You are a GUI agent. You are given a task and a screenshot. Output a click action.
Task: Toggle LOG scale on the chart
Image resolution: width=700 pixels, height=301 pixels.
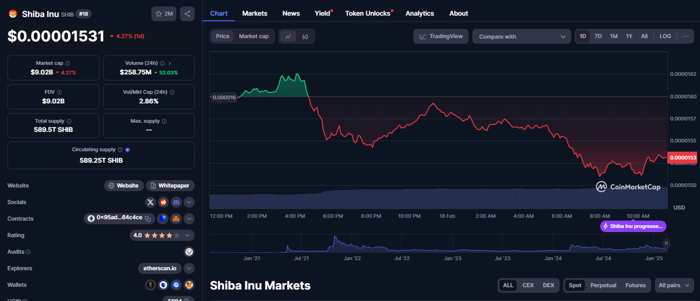[x=665, y=36]
